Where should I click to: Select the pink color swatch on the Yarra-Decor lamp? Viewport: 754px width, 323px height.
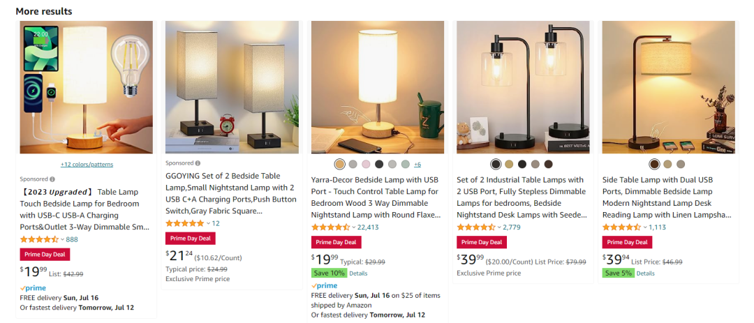366,165
